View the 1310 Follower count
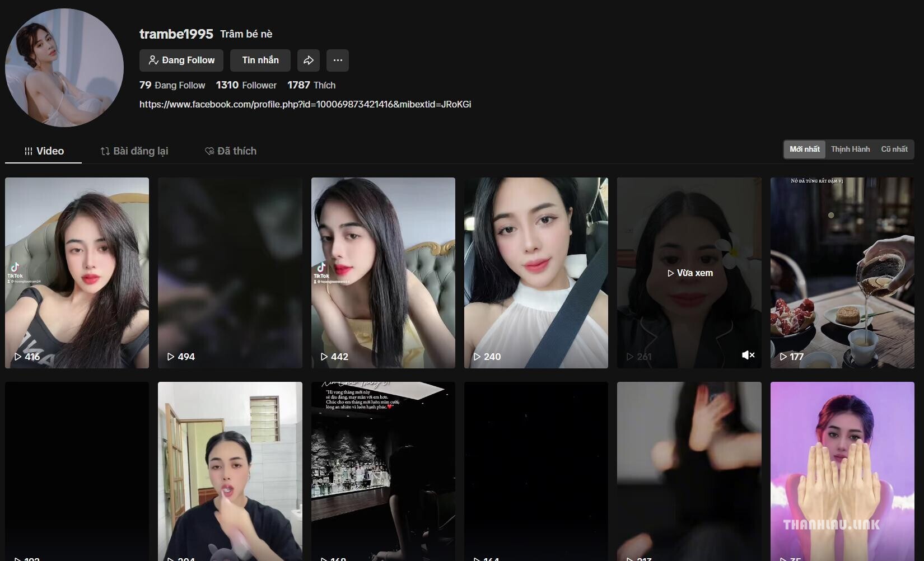Screen dimensions: 924x561 [x=246, y=85]
